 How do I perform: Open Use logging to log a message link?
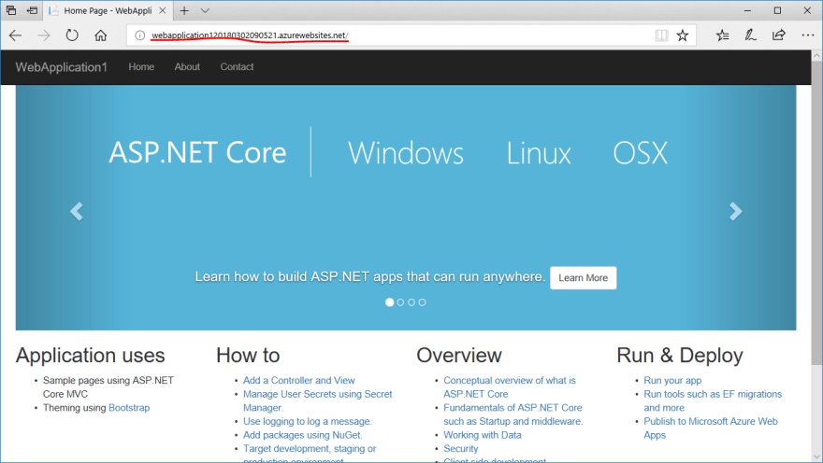pos(307,421)
